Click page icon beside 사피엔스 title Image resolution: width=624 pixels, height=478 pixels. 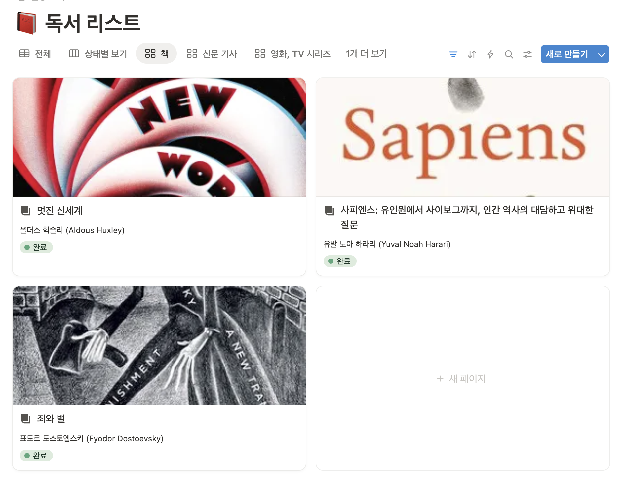pyautogui.click(x=330, y=210)
